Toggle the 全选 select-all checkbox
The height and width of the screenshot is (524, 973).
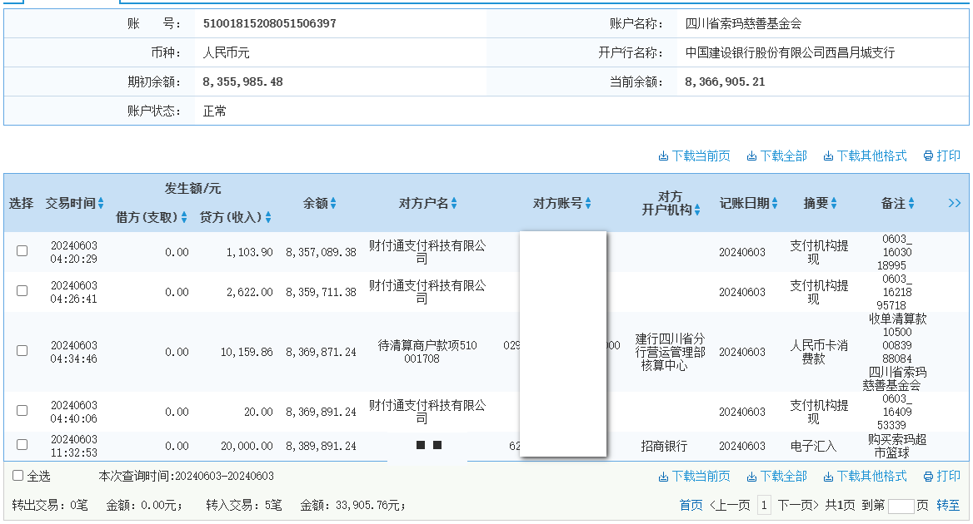18,476
